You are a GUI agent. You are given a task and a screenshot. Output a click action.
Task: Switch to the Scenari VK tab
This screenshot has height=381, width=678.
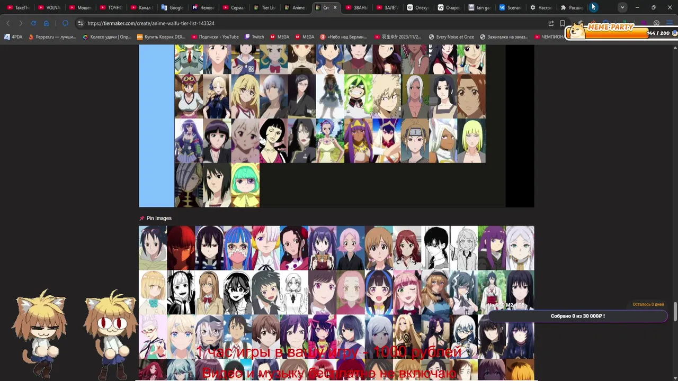(x=510, y=7)
